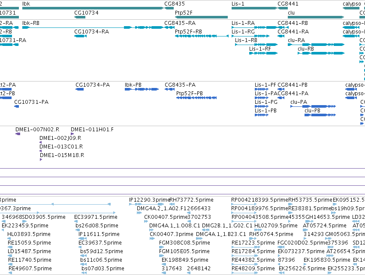The width and height of the screenshot is (365, 275).
Task: Click the CG8441-PA protein label
Action: 293,94
